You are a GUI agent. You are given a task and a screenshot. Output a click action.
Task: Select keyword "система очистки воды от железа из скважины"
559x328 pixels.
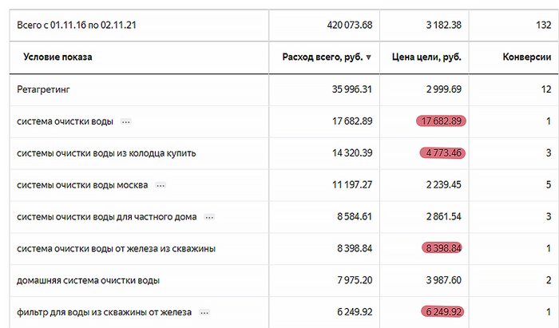pos(117,248)
